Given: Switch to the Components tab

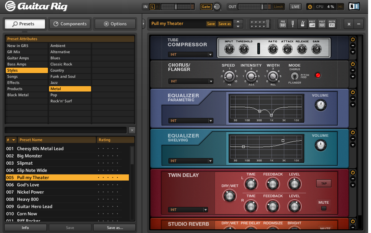Looking at the screenshot, I should pyautogui.click(x=70, y=24).
